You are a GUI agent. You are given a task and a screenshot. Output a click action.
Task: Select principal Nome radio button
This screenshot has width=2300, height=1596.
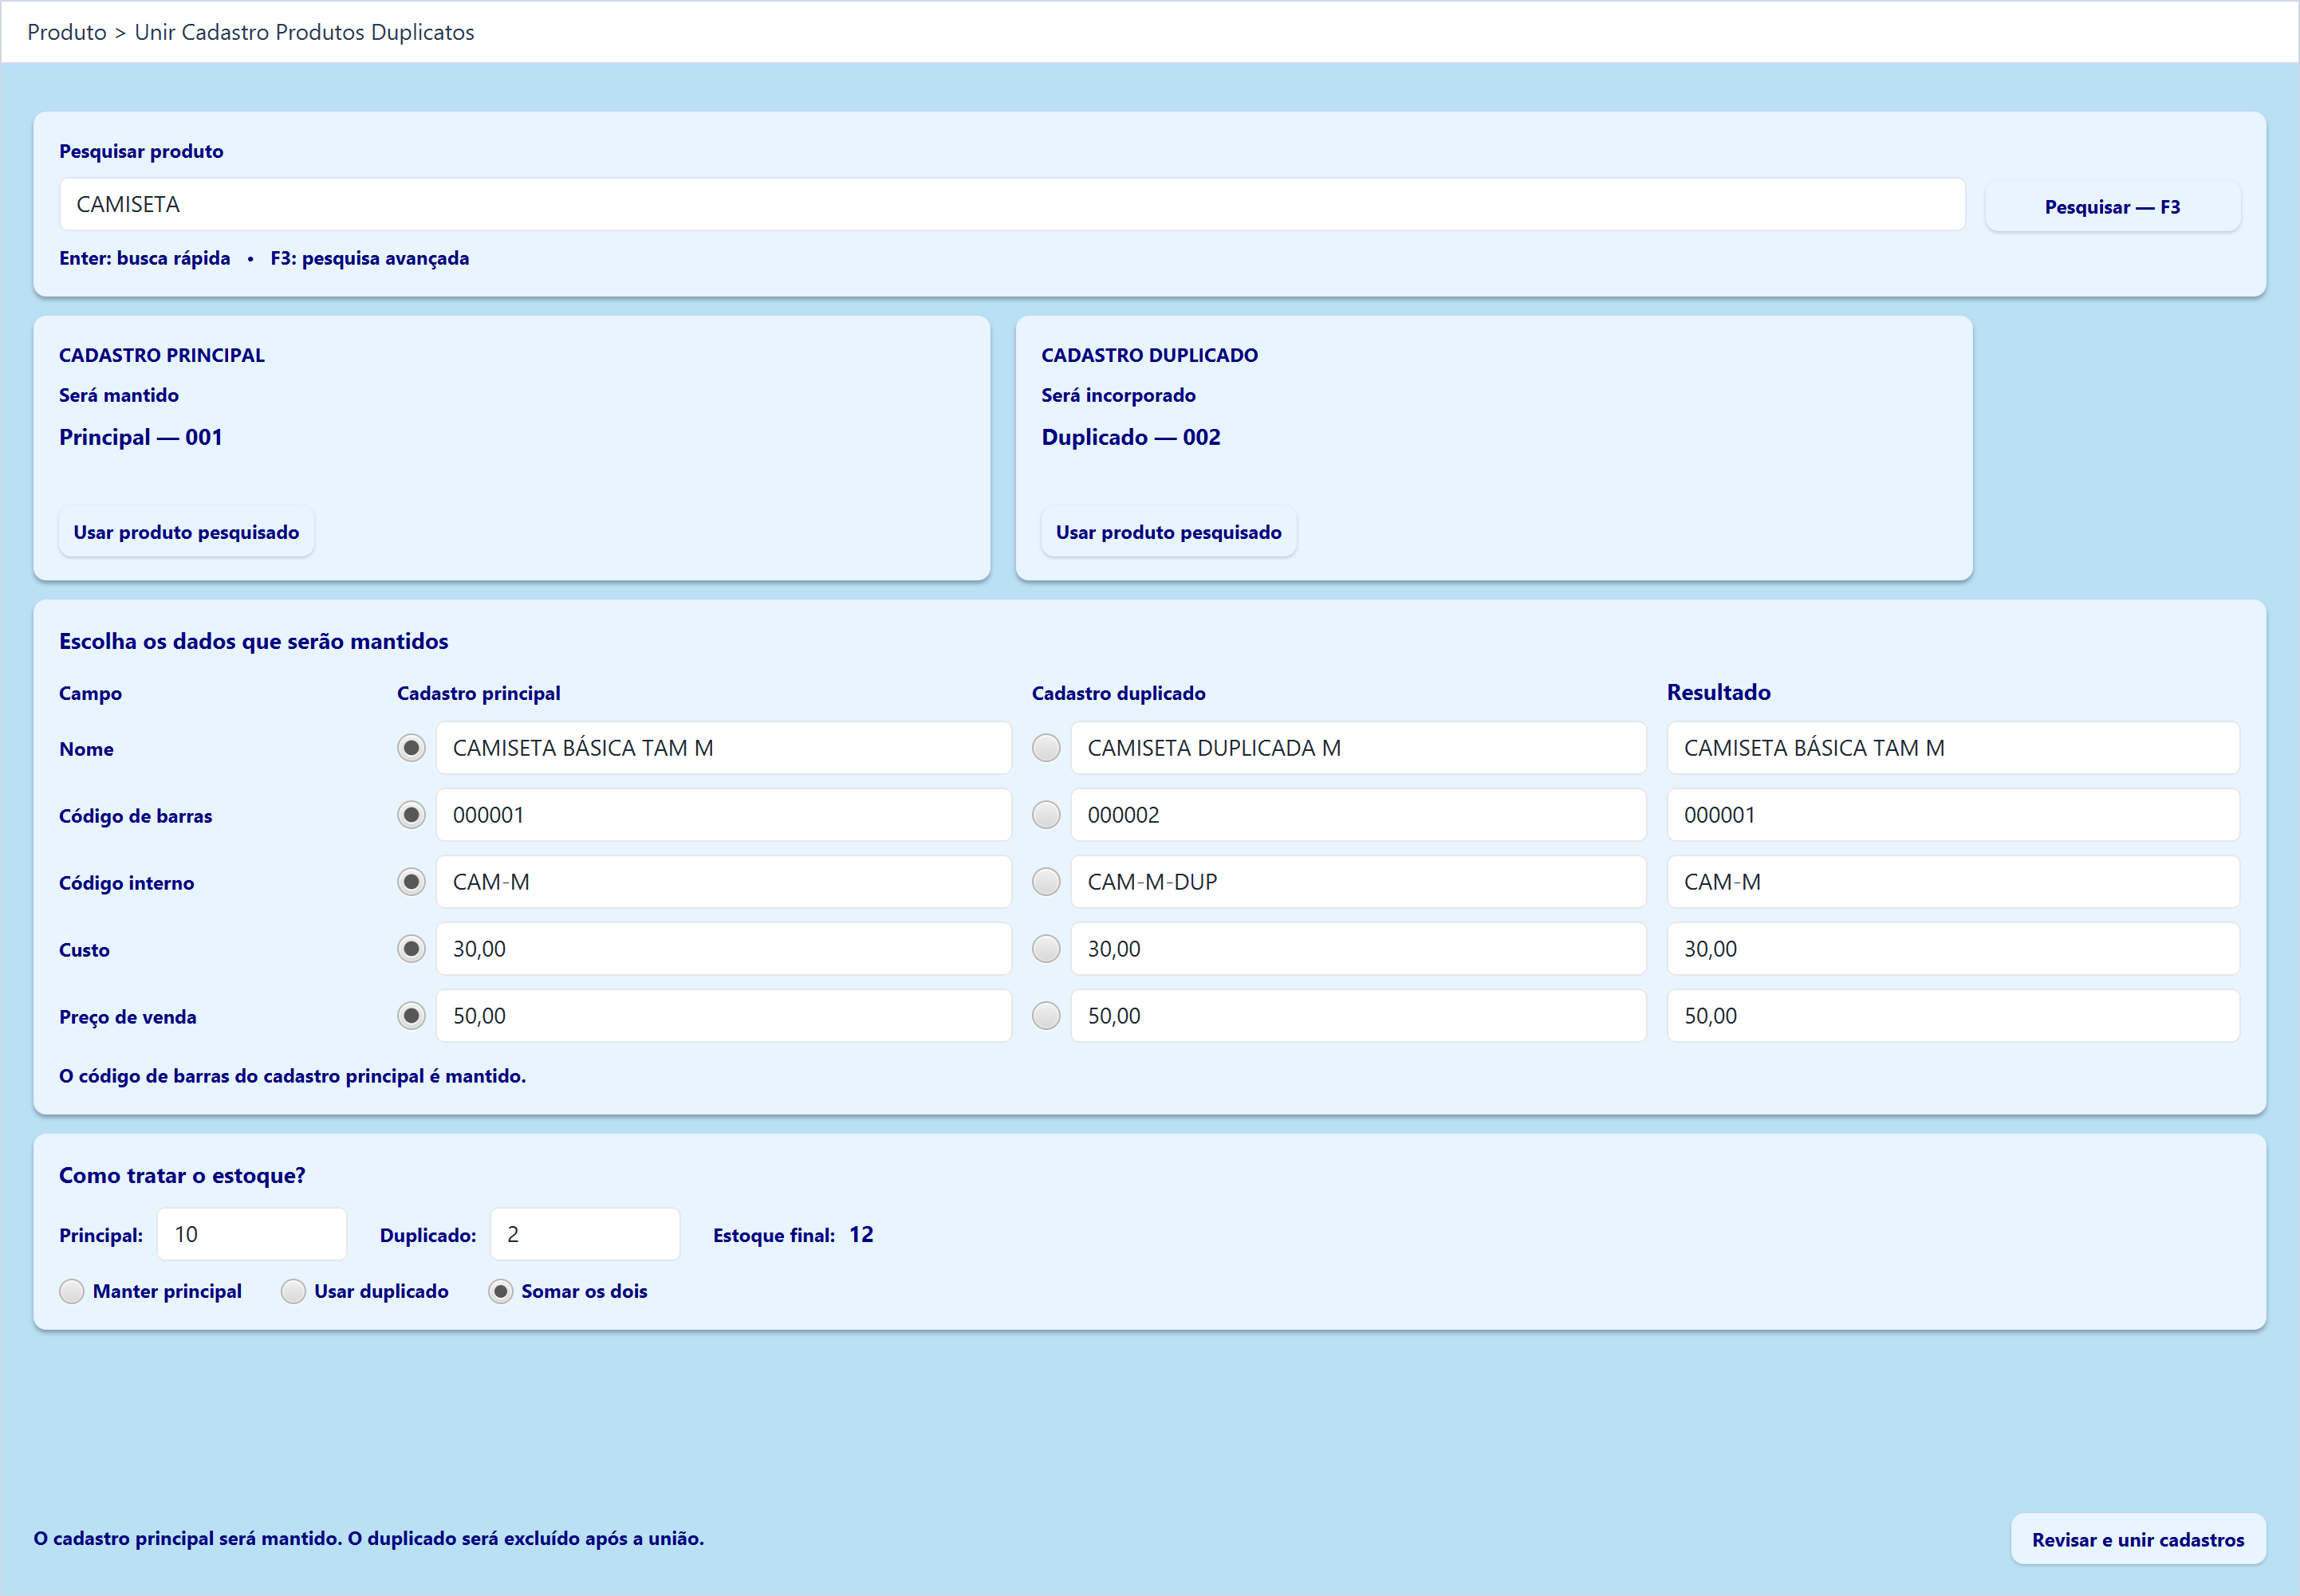tap(412, 748)
